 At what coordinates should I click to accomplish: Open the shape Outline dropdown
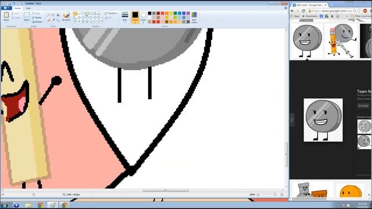(111, 13)
